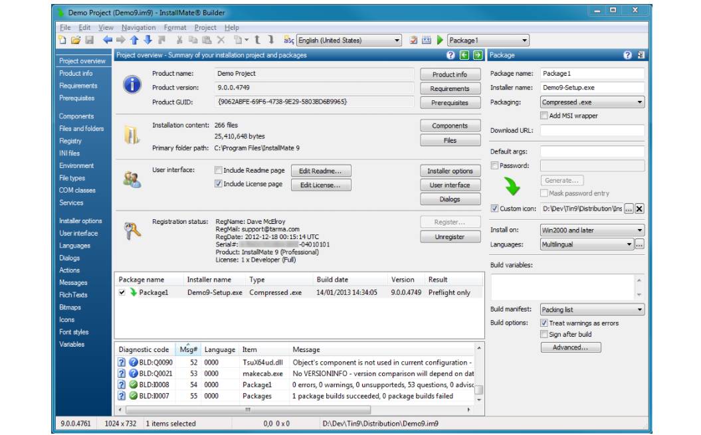Viewport: 701px width, 435px height.
Task: Open the Build manifest Packing list dropdown
Action: tap(593, 309)
